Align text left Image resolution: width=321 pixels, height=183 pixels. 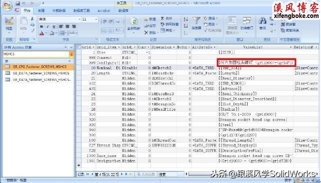[x=61, y=26]
